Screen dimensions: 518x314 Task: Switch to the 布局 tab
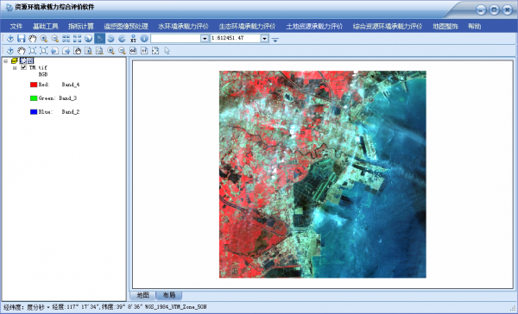169,295
